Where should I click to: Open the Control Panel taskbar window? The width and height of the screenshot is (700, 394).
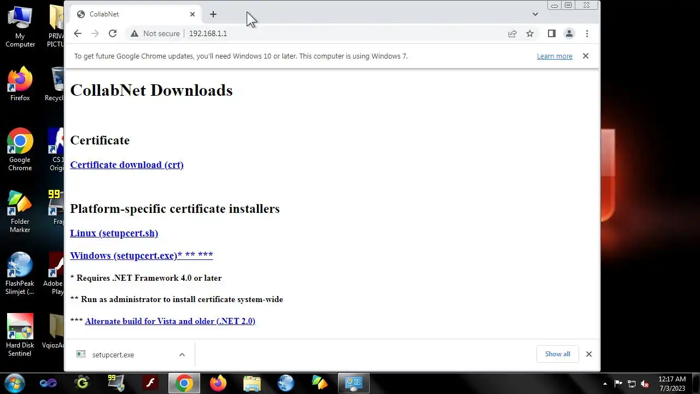354,383
